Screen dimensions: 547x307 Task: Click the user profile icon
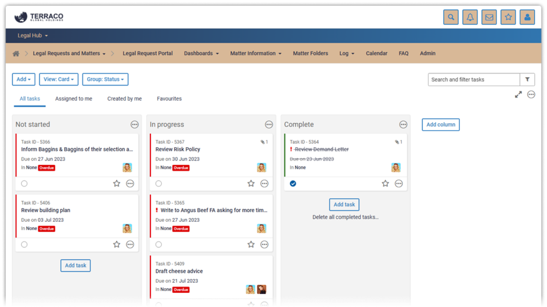527,17
